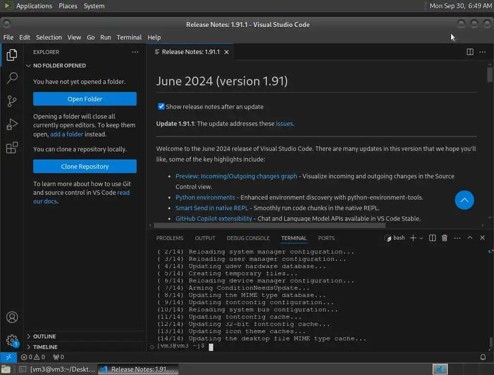Open the remote window indicator in status bar
494x375 pixels.
tap(9, 357)
